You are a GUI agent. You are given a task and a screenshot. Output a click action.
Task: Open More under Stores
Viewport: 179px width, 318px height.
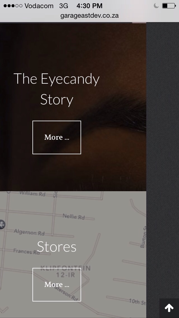(57, 284)
